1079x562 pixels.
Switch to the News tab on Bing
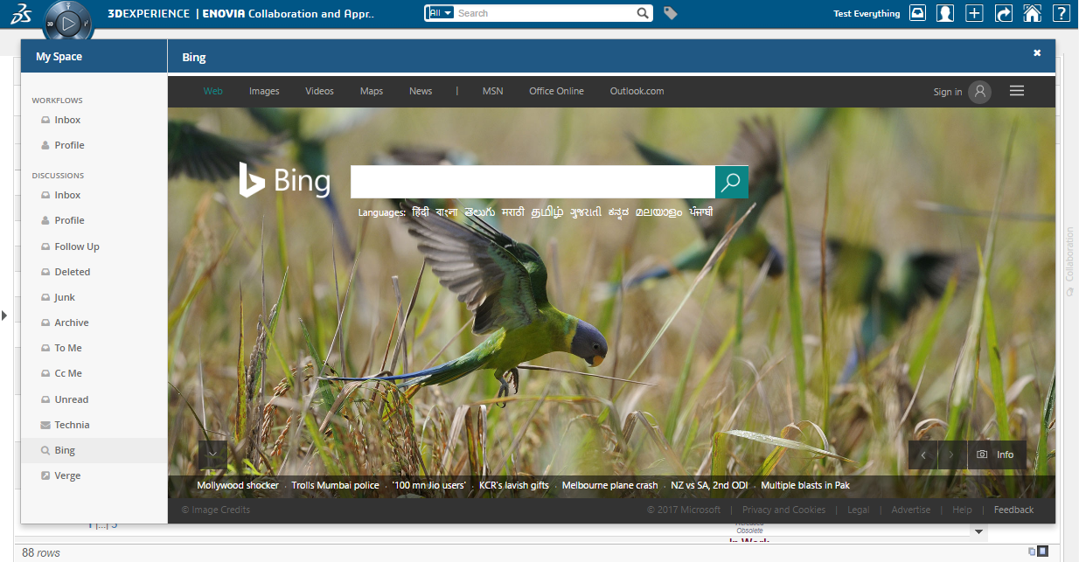point(420,91)
